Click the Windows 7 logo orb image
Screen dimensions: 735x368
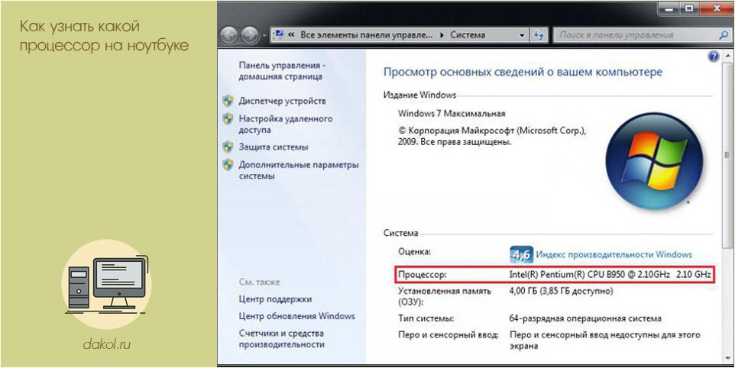(x=654, y=160)
